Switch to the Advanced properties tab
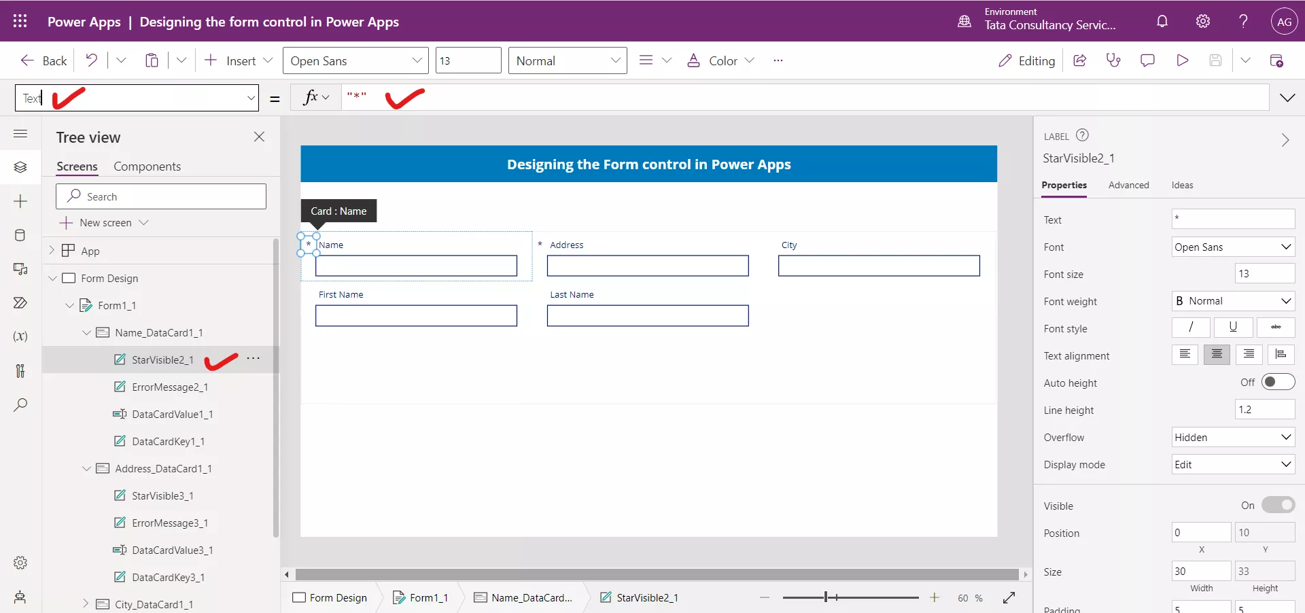Viewport: 1305px width, 613px height. [1128, 185]
